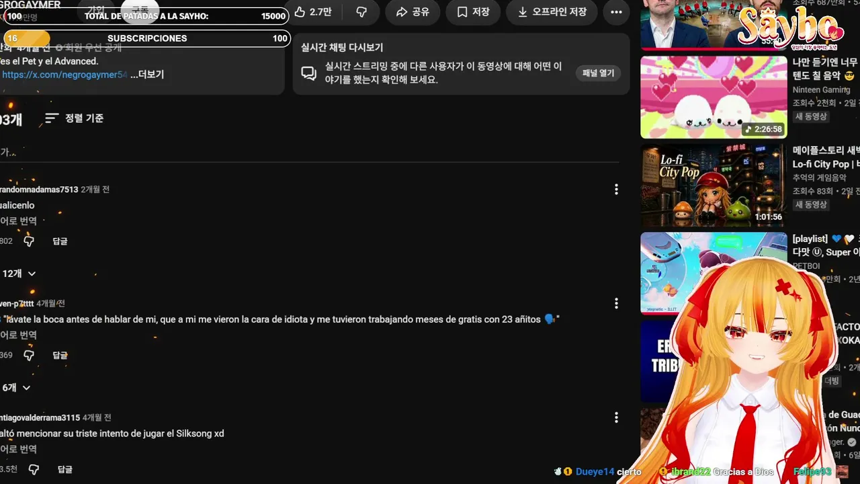Open ntiagovalderrama3115's channel from the username
The image size is (860, 484).
tap(40, 418)
